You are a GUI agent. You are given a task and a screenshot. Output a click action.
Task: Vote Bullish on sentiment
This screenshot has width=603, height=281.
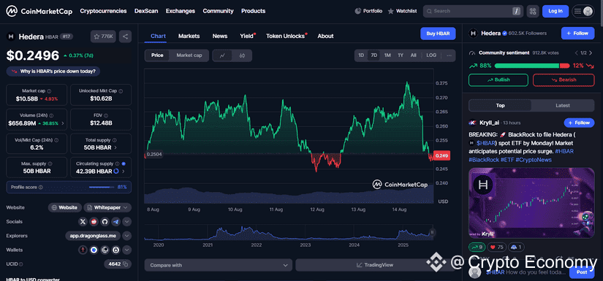[498, 80]
